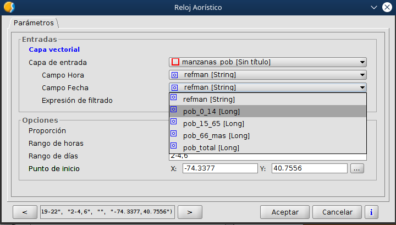Viewport: 396px width, 225px height.
Task: Go to previous command with left arrow
Action: pos(25,212)
